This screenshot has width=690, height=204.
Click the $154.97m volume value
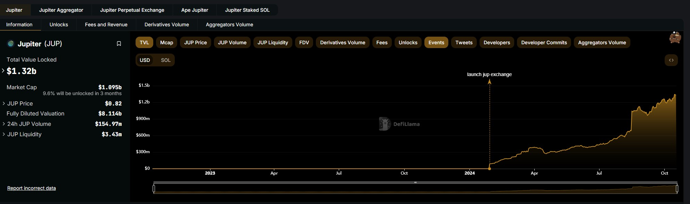click(109, 124)
